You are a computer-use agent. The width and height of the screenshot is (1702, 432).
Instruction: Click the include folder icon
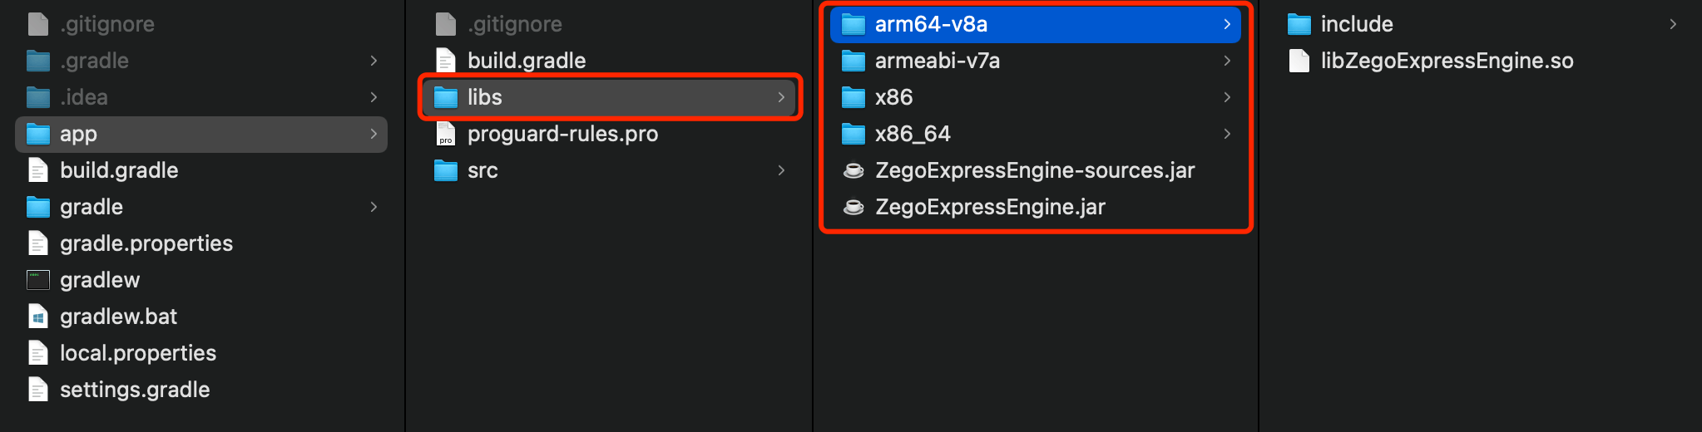pyautogui.click(x=1299, y=24)
